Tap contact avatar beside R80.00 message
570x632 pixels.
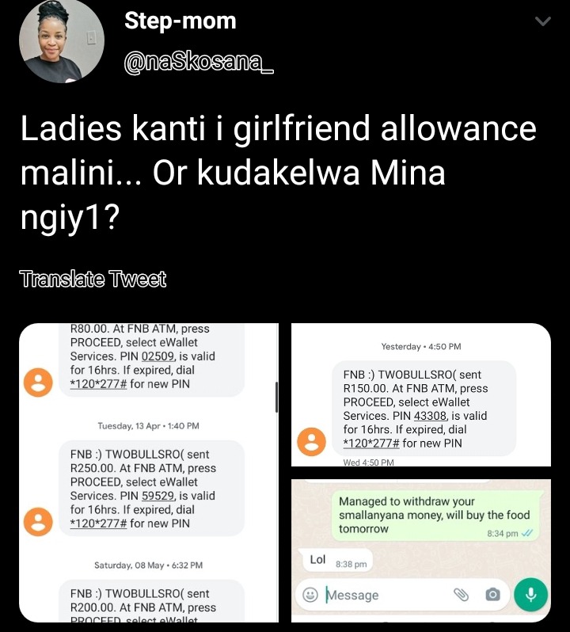38,382
